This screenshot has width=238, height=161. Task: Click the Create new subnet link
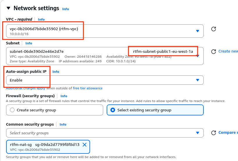click(228, 51)
